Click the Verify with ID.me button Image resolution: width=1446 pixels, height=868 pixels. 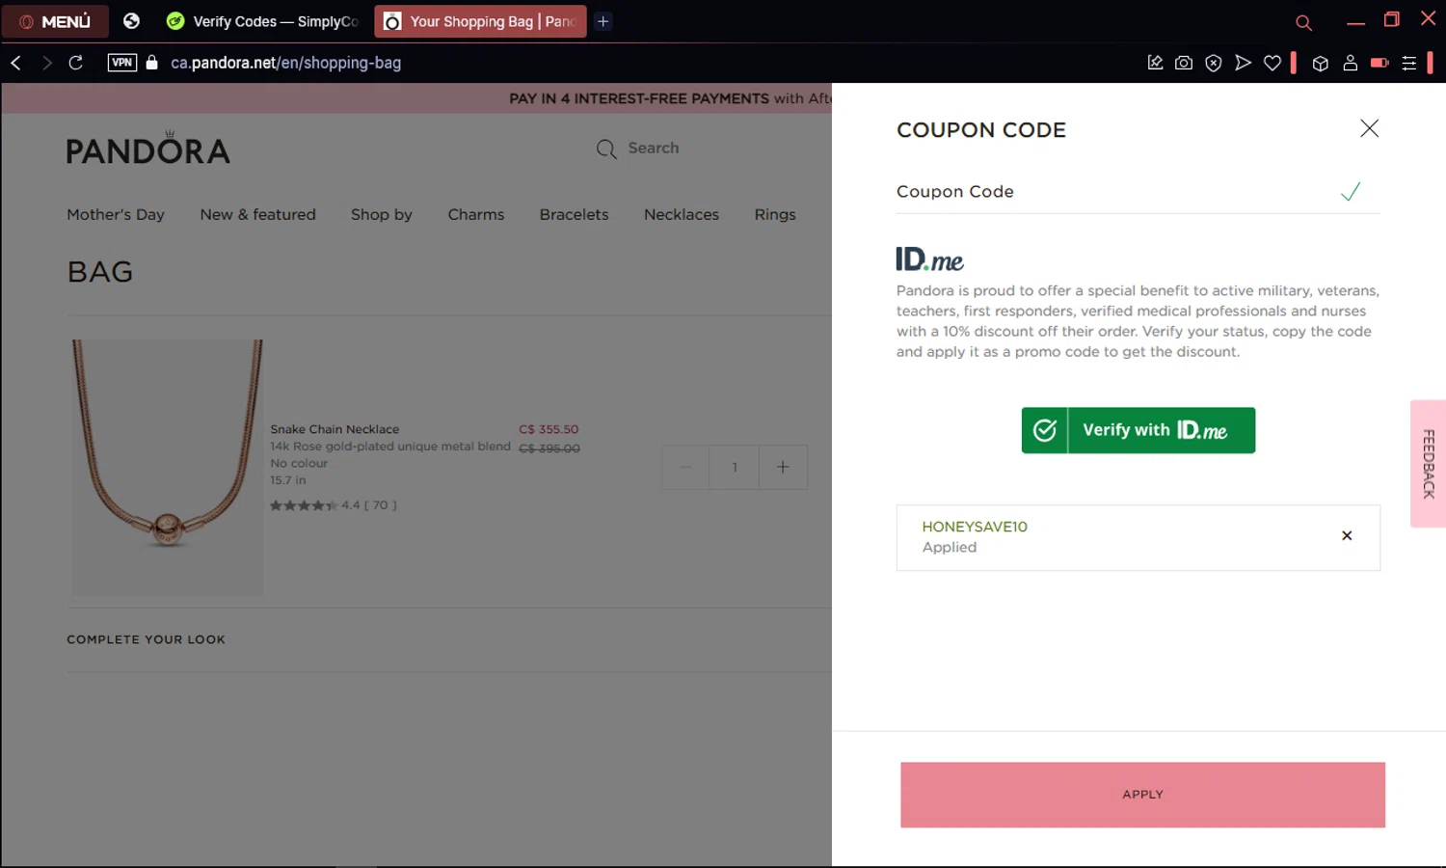[x=1138, y=430]
